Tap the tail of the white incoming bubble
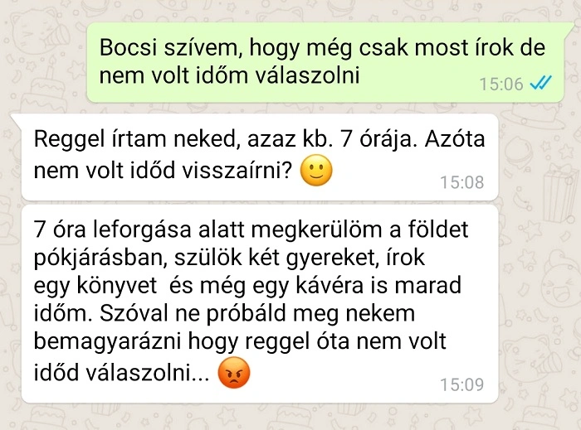581x430 pixels. click(x=17, y=119)
